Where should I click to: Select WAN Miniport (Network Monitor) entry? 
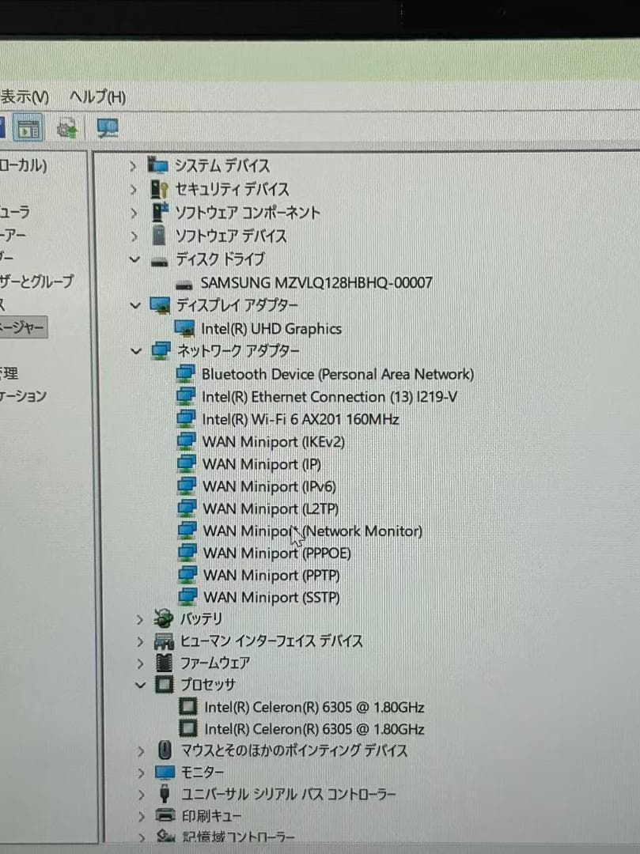pos(312,531)
